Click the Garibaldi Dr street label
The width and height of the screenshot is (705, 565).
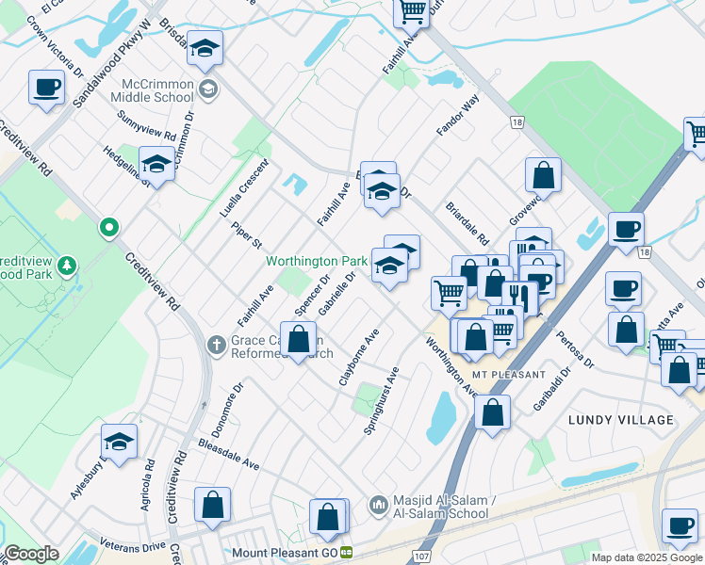click(551, 389)
